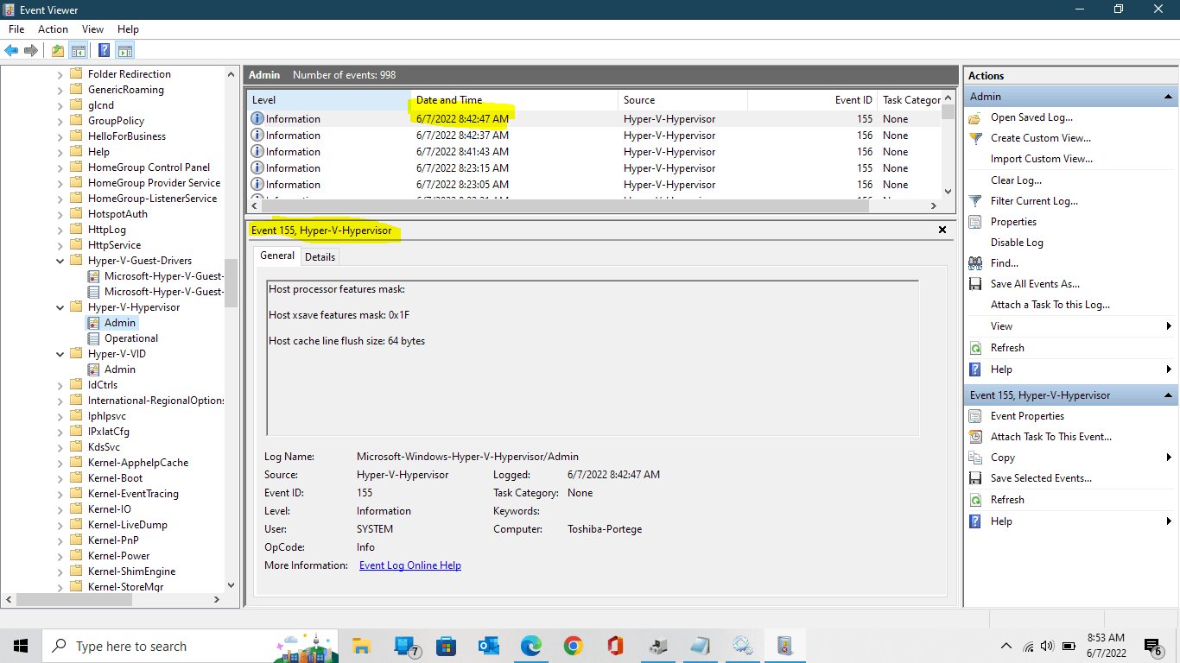Click Import Custom View action

pos(1042,159)
